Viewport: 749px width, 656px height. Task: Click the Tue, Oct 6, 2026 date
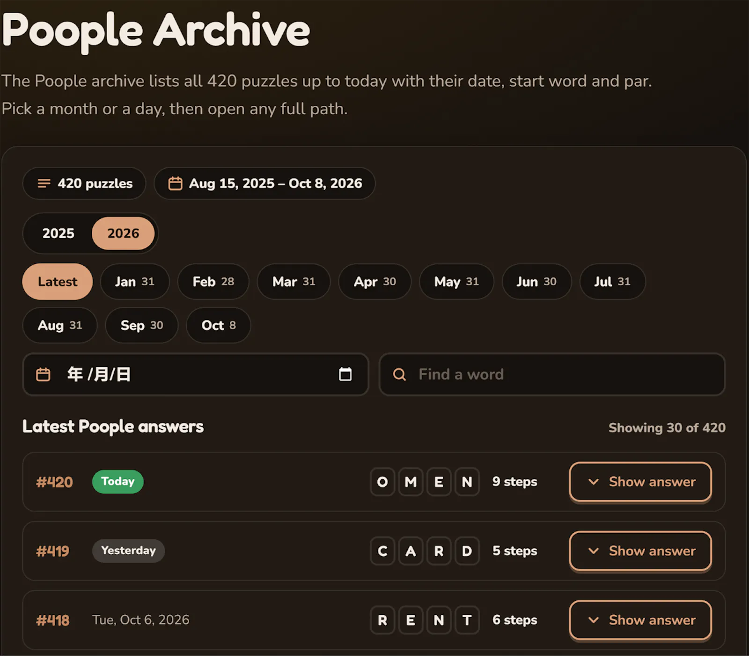coord(141,620)
